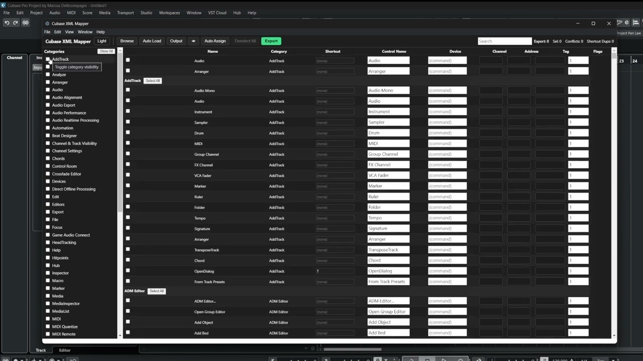Viewport: 643px width, 361px height.
Task: Click the Sampler row shortcut field
Action: [x=335, y=122]
